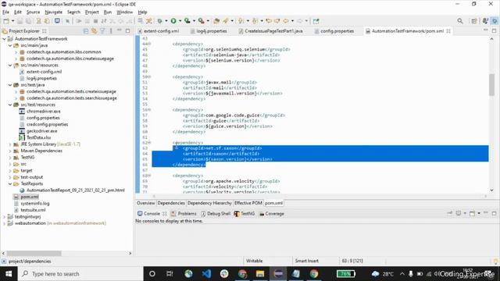
Task: Click the Open Perspective icon
Action: point(474,21)
